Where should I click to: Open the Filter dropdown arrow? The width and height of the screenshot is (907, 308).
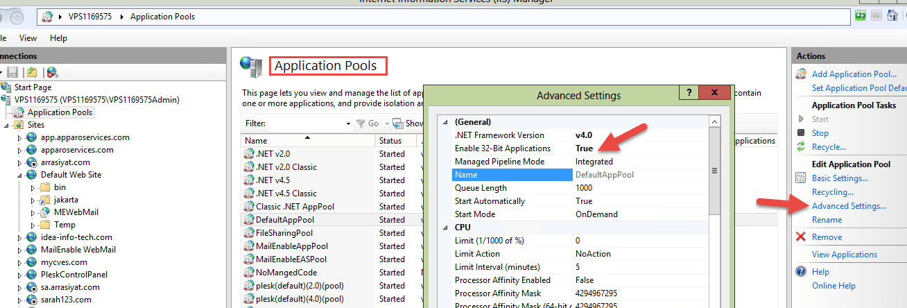click(348, 123)
